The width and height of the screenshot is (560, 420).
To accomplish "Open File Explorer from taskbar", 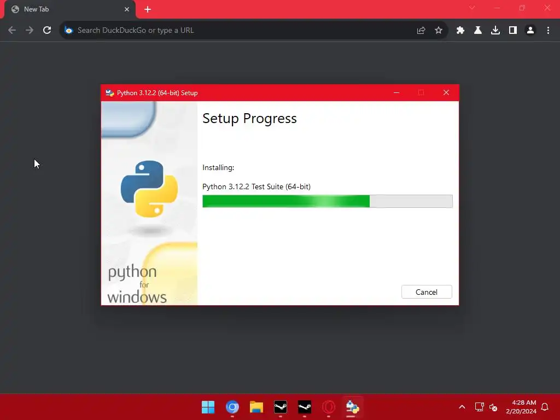I will point(256,407).
